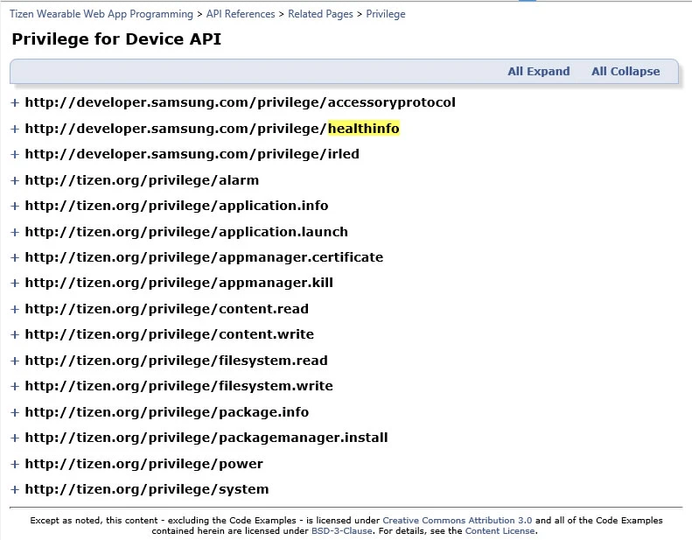This screenshot has height=540, width=692.
Task: Expand the content.read plus sign
Action: click(x=15, y=310)
